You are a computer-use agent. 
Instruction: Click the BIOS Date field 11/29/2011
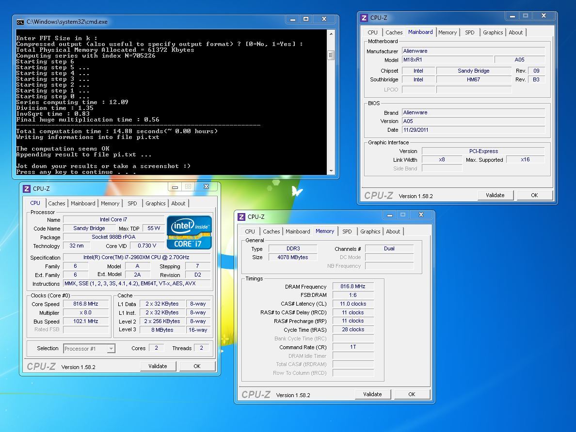click(x=474, y=130)
